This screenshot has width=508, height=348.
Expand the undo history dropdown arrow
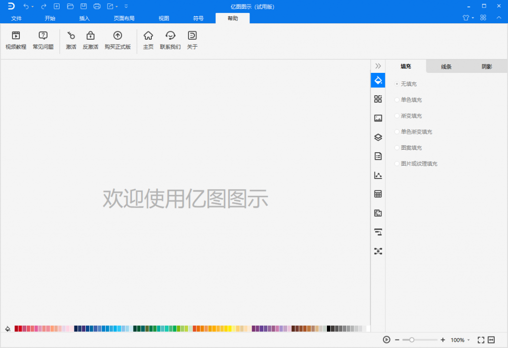[32, 7]
